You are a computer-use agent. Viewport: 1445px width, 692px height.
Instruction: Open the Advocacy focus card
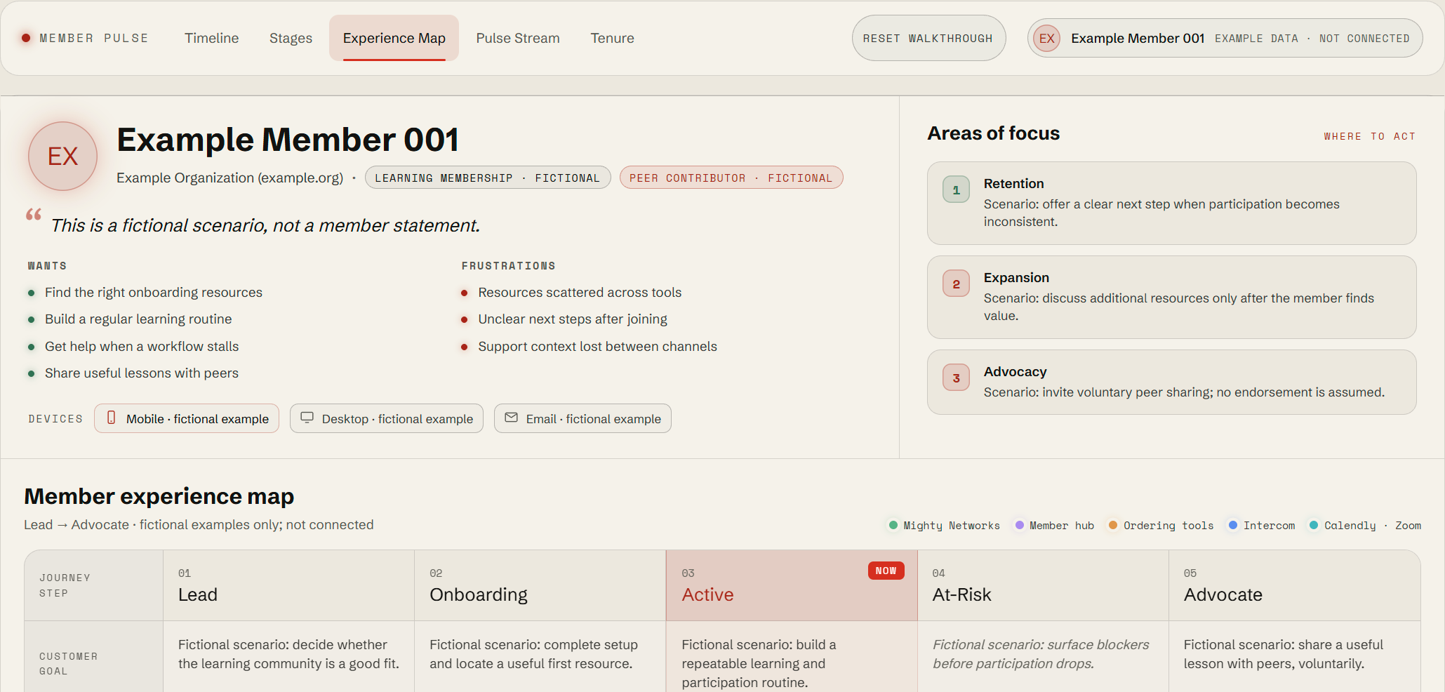[1171, 382]
